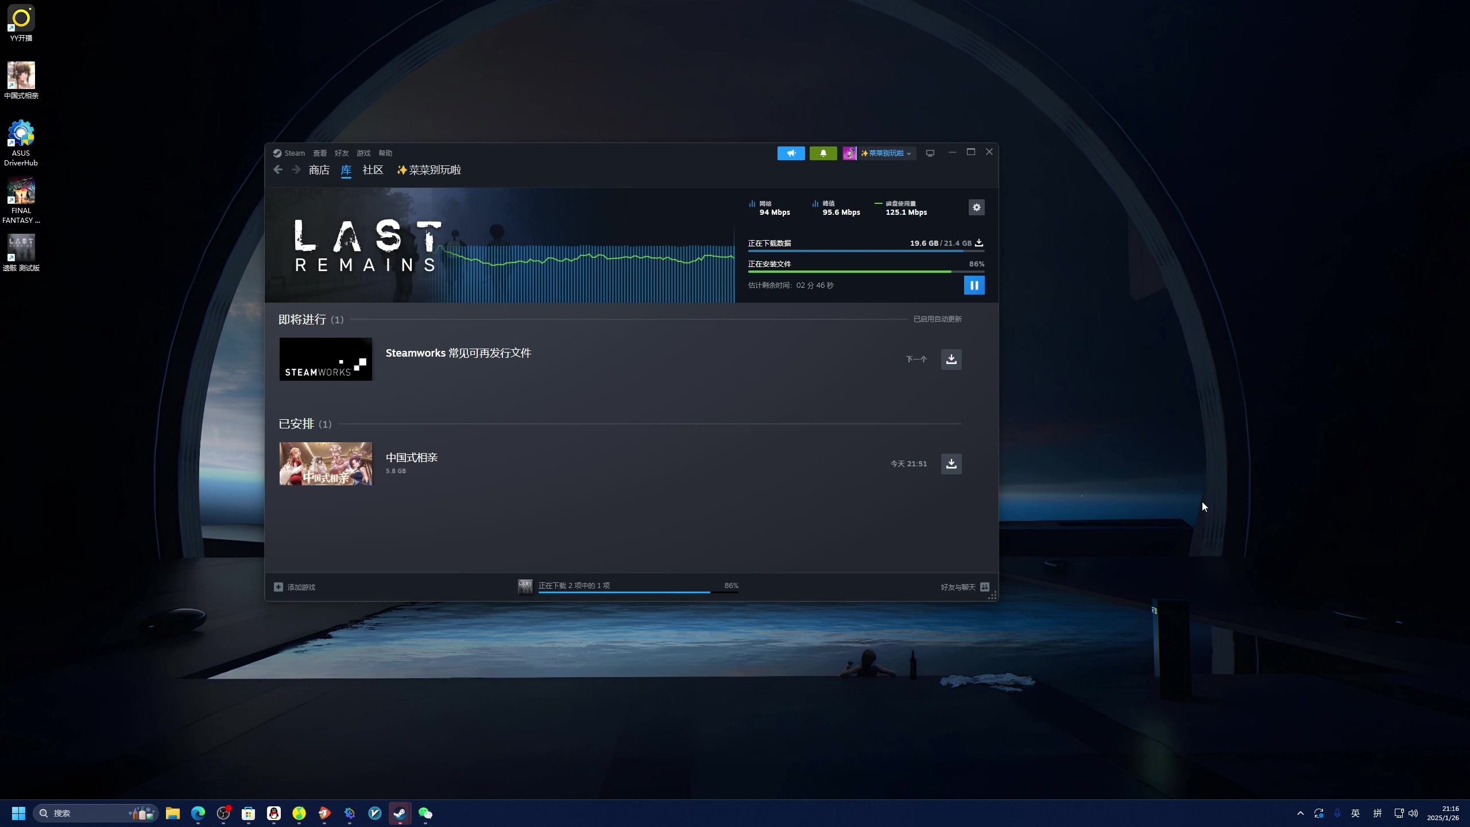Switch to 库 tab
This screenshot has width=1470, height=827.
pos(346,170)
